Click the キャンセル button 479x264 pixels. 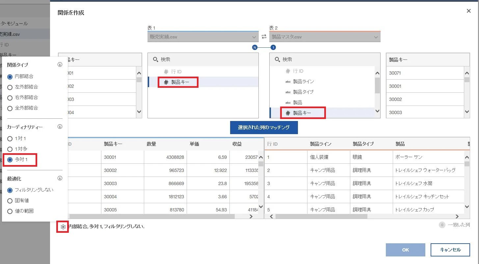coord(450,250)
